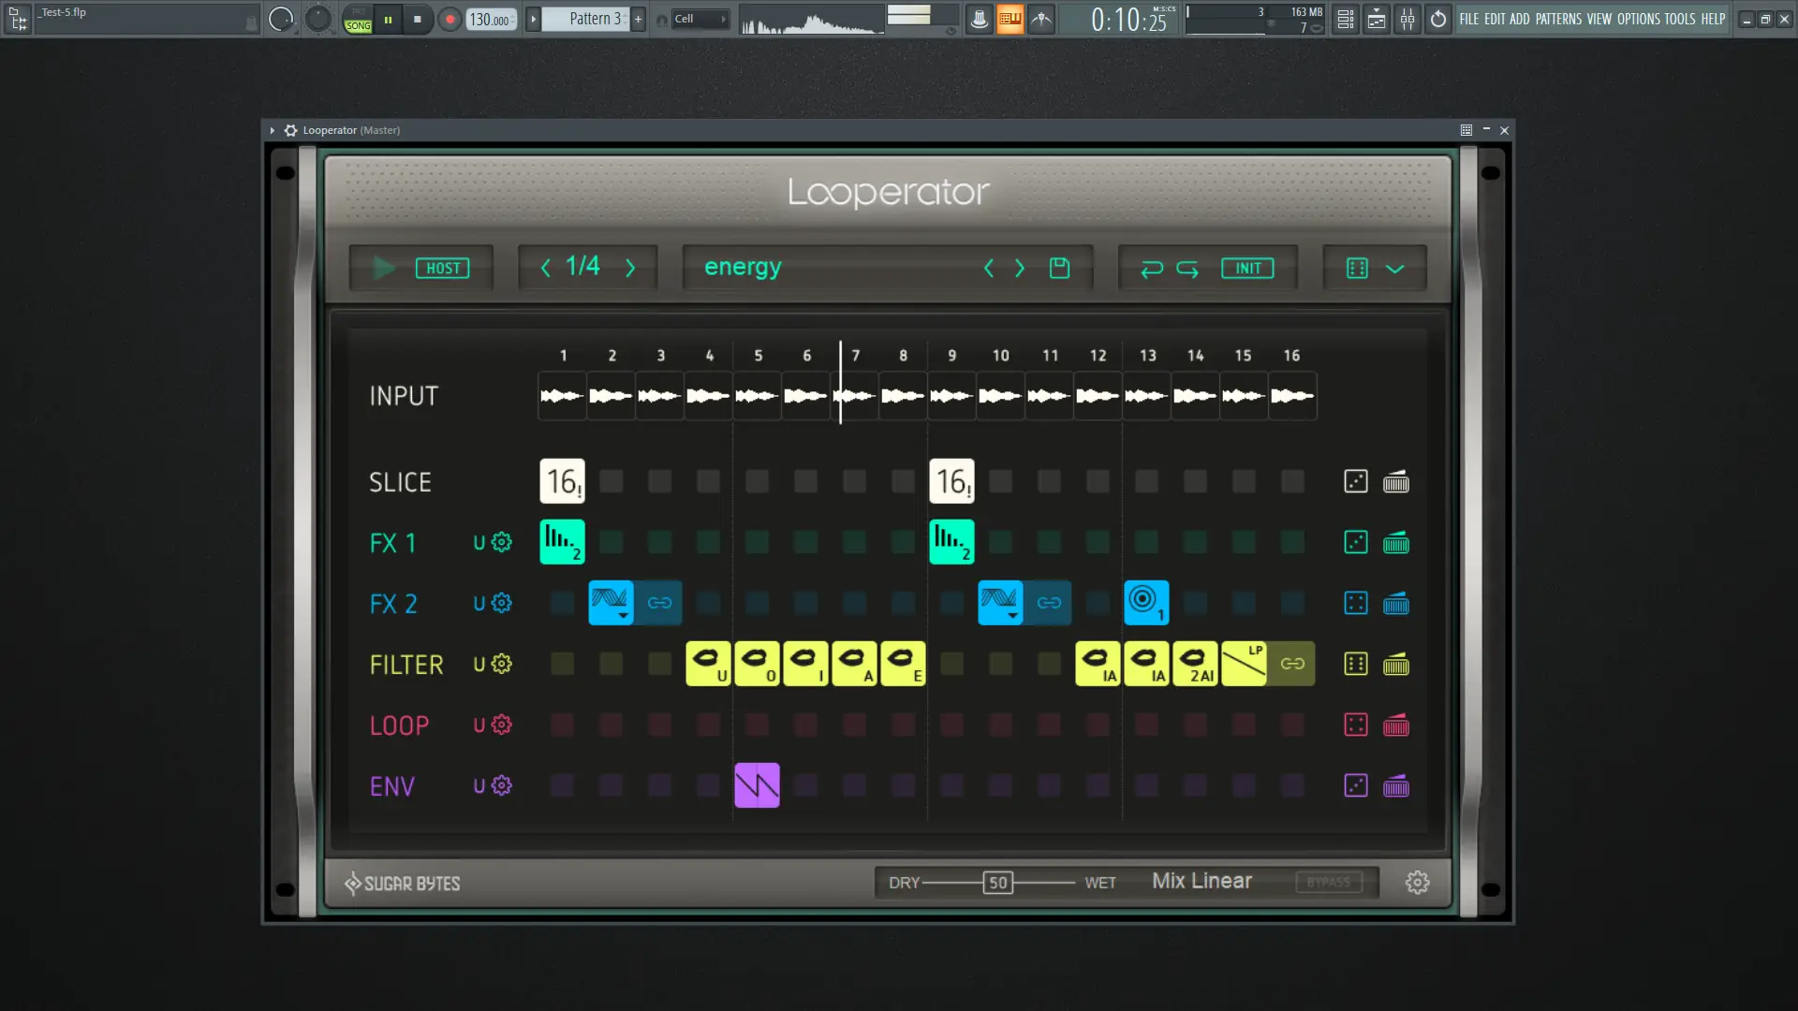Randomize the ENV row with dice icon
1798x1011 pixels.
pos(1355,785)
